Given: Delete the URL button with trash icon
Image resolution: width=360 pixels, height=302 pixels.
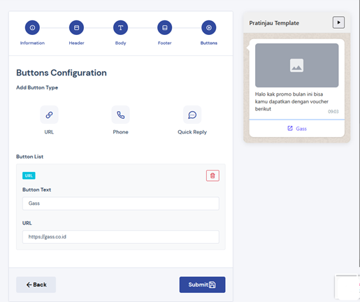Looking at the screenshot, I should 213,175.
